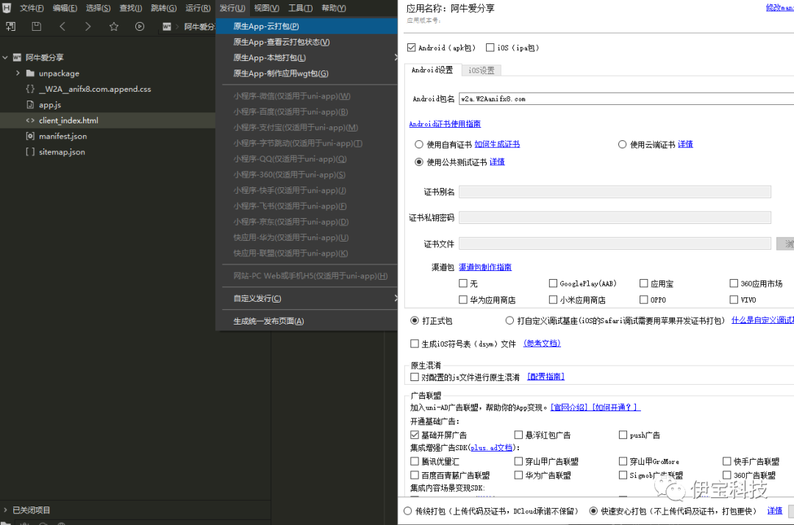Screen dimensions: 794x525
Task: Click the save file toolbar icon
Action: (x=37, y=26)
